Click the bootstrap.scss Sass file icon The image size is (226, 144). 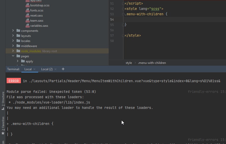[27, 5]
